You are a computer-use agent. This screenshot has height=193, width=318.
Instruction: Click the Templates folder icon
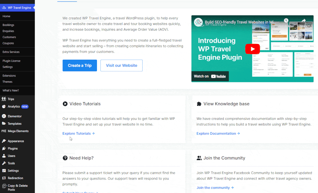[4, 124]
